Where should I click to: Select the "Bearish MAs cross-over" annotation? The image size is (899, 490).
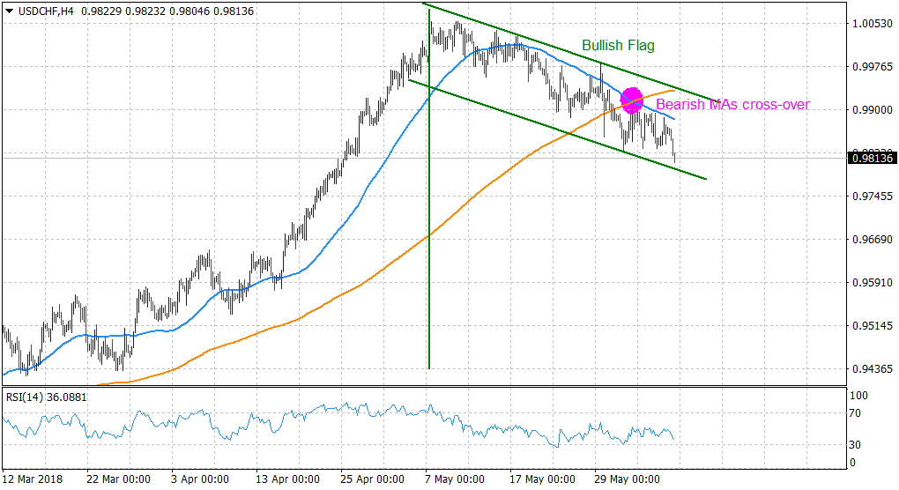pyautogui.click(x=732, y=105)
